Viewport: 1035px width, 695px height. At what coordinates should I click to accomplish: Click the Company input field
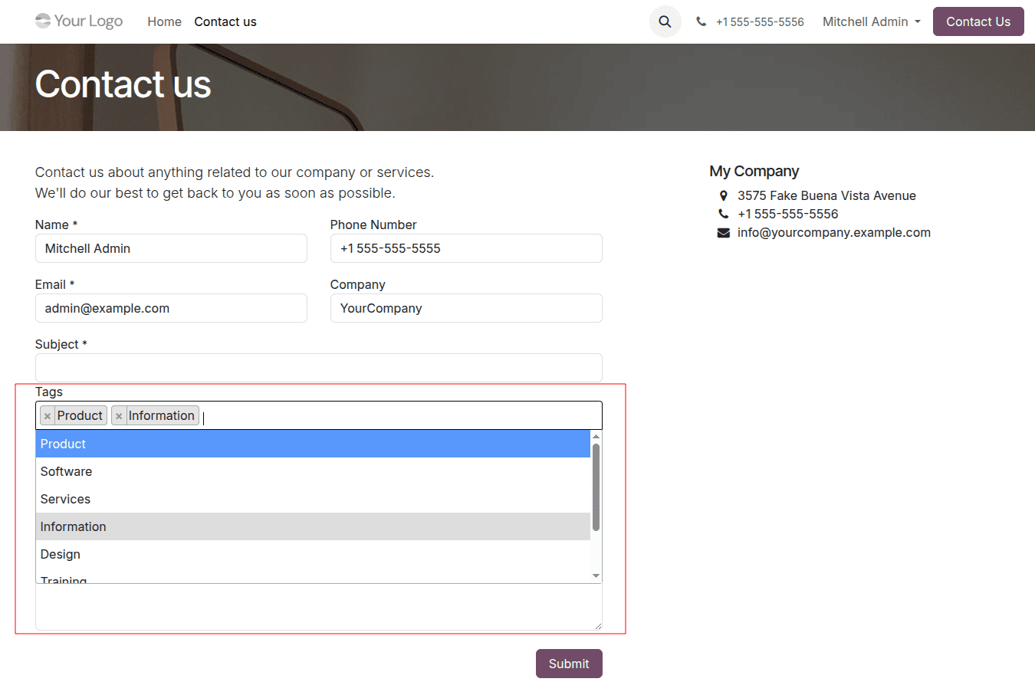click(x=466, y=308)
